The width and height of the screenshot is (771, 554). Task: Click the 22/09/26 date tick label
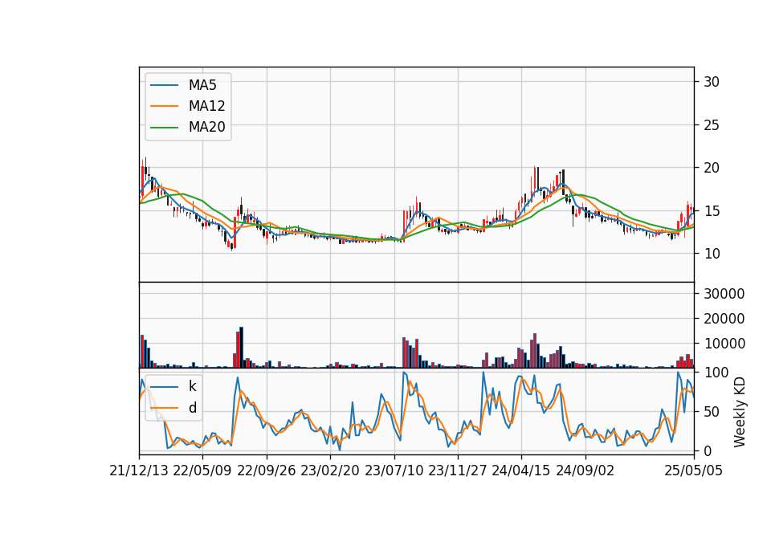[x=267, y=470]
